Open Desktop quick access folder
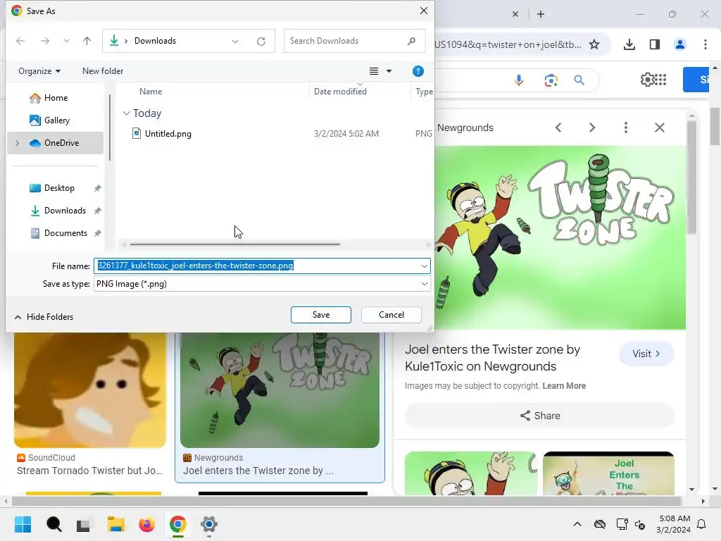This screenshot has height=541, width=721. coord(59,188)
